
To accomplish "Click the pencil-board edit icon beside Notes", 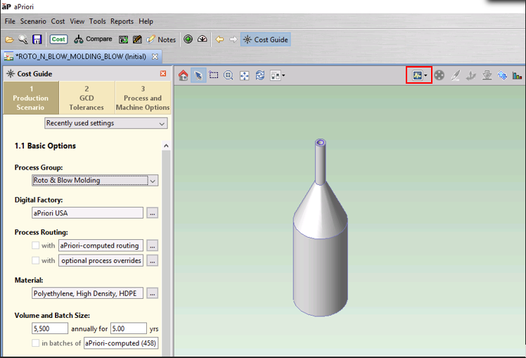I will coord(137,39).
